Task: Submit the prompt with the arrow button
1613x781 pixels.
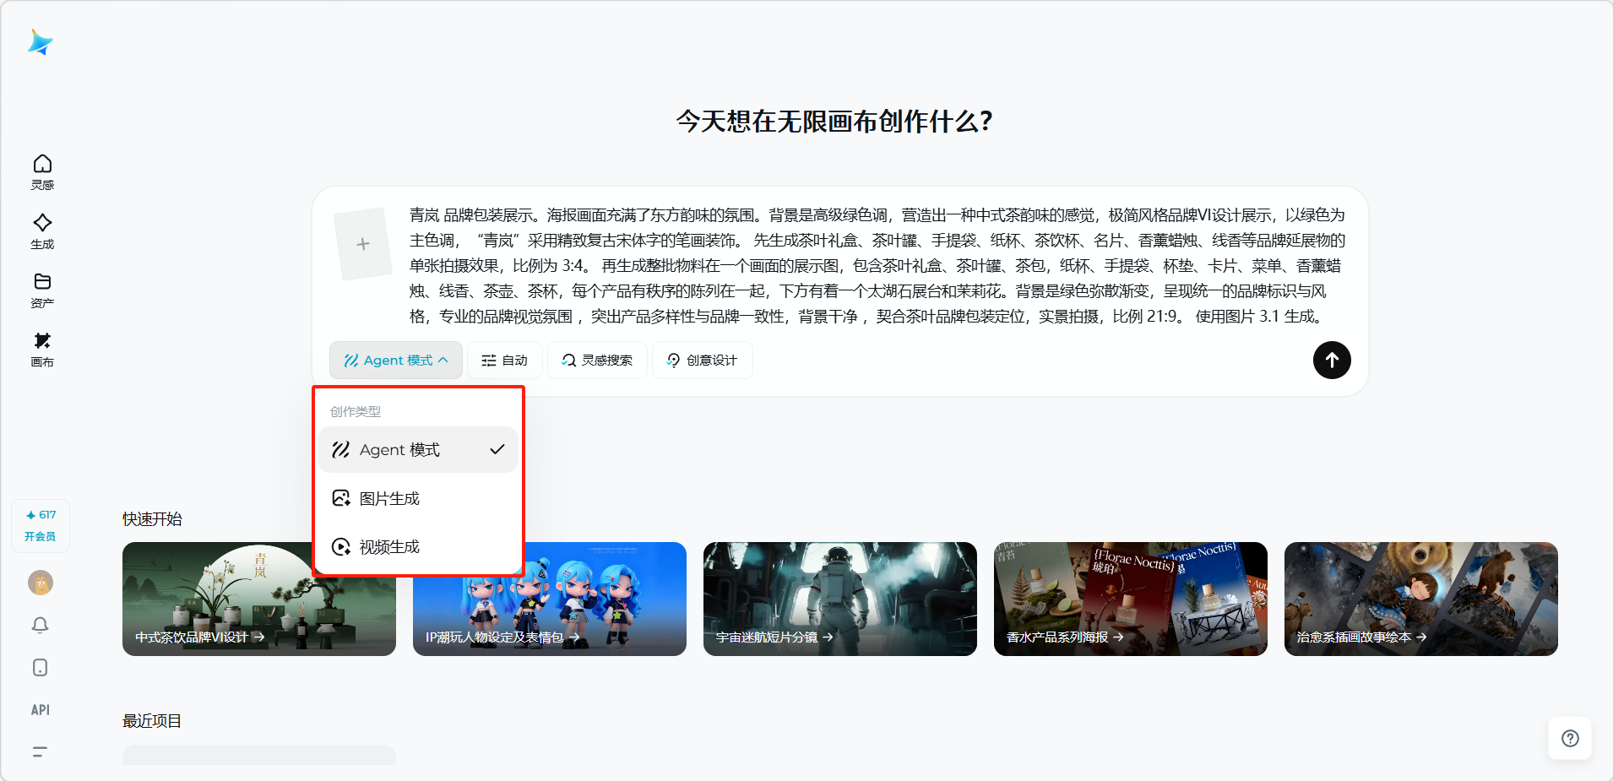Action: (1331, 361)
